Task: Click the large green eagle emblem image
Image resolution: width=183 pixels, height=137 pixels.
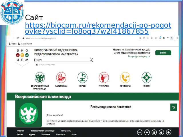Action: 29,114
